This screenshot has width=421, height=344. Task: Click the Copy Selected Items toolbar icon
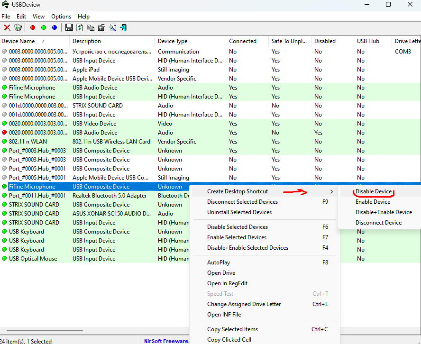pos(91,27)
